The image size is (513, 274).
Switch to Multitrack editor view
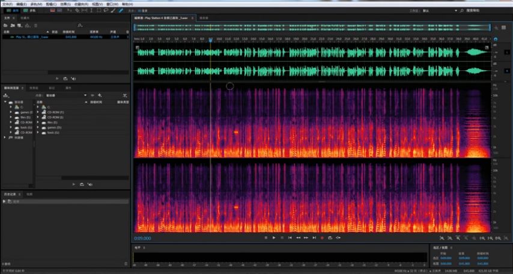pyautogui.click(x=30, y=10)
